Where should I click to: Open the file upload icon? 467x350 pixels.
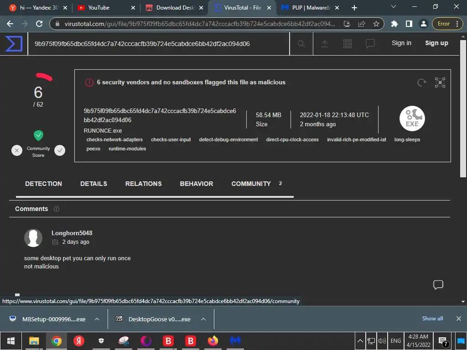[x=325, y=44]
